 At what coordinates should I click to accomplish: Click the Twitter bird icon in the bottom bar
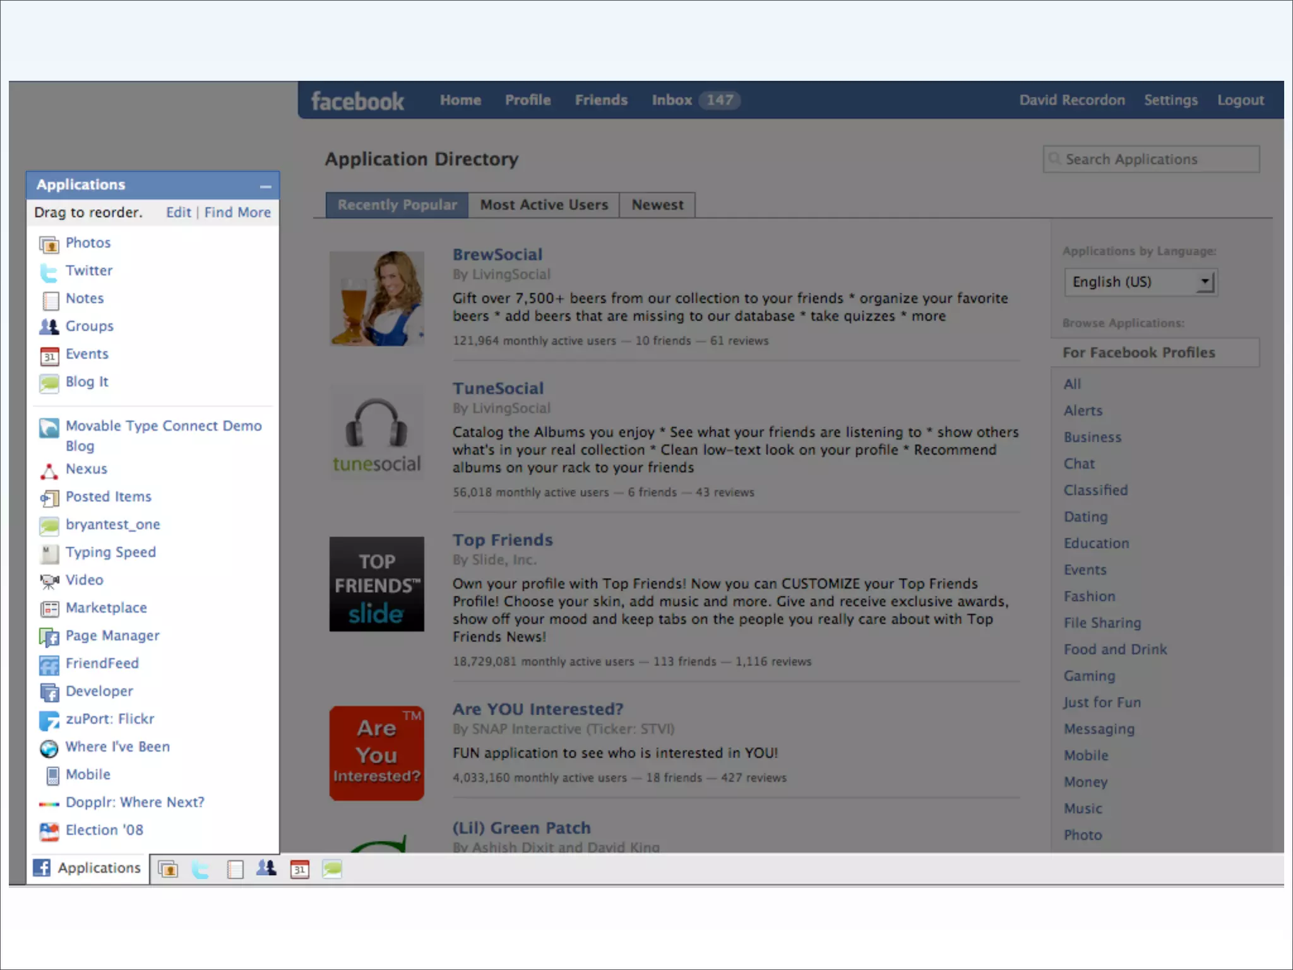click(201, 870)
